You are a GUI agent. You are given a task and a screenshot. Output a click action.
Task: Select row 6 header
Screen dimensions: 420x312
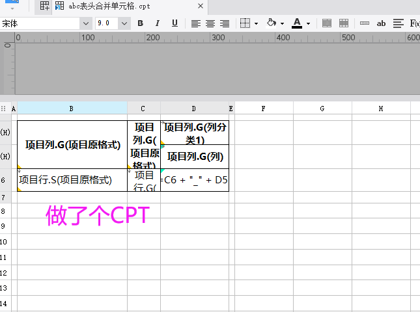click(5, 180)
